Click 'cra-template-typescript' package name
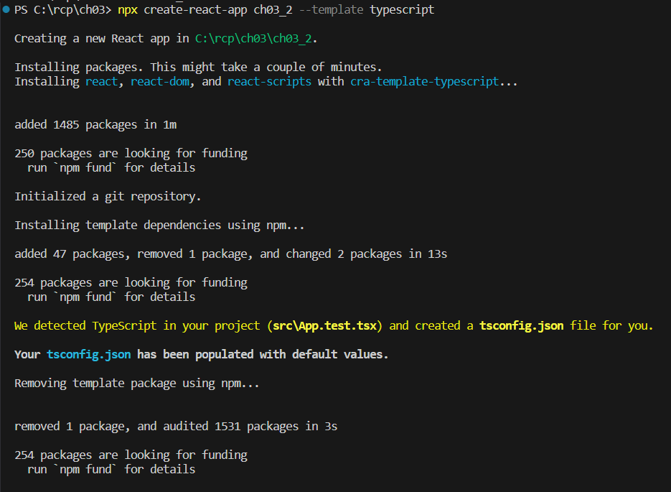Screen dimensions: 671x492 (425, 81)
